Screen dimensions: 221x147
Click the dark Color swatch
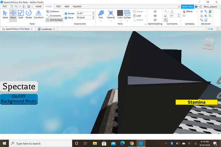tap(120, 13)
